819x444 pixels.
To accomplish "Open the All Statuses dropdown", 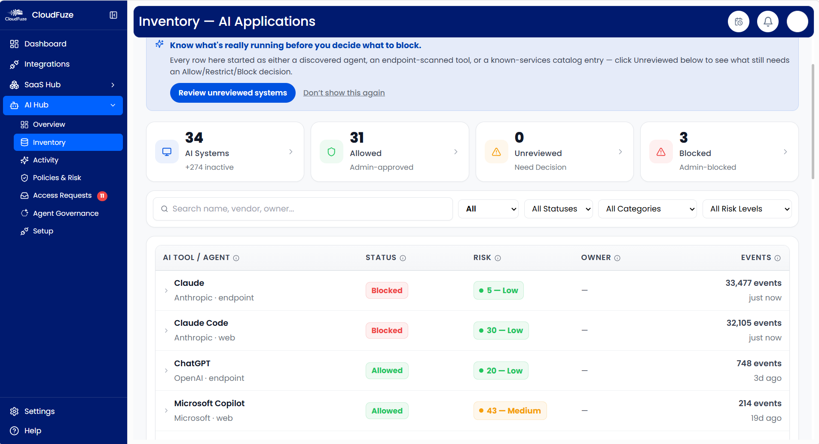I will point(558,209).
